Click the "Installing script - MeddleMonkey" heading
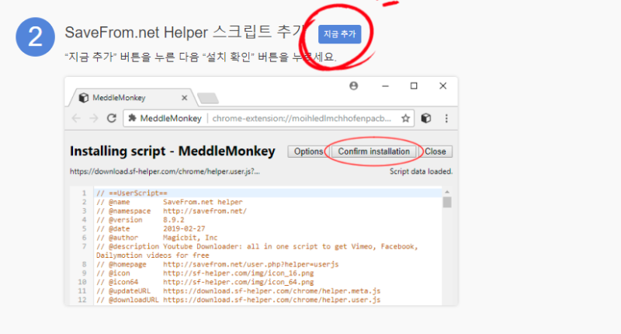This screenshot has height=334, width=621. pos(172,151)
